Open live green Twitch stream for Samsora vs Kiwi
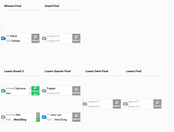This screenshot has width=174, height=132. pos(35,91)
